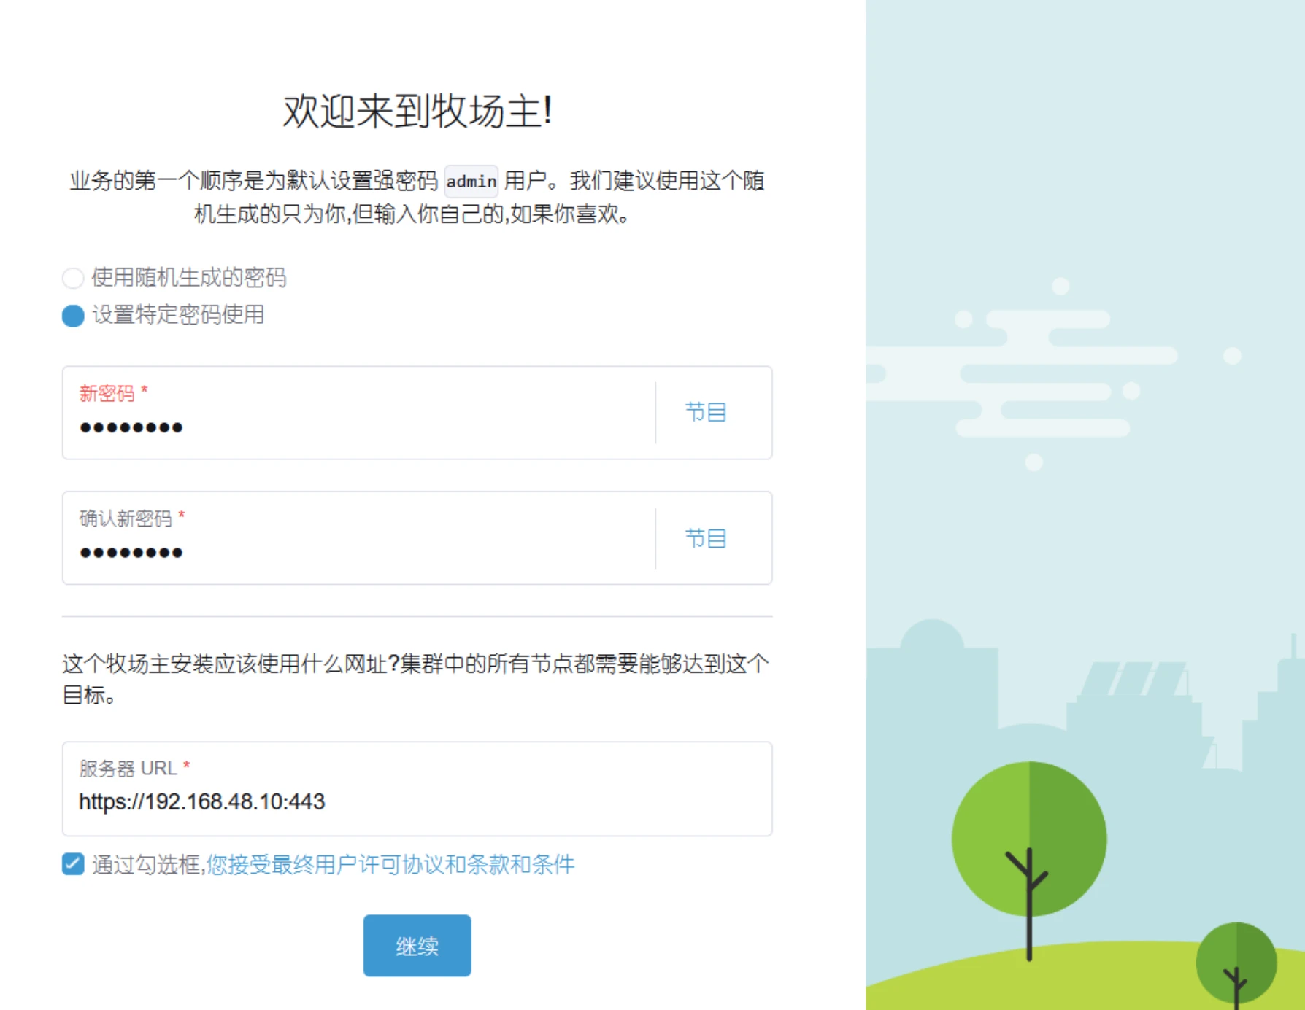Show the confirm password using '节目' button
This screenshot has height=1010, width=1305.
click(x=705, y=538)
